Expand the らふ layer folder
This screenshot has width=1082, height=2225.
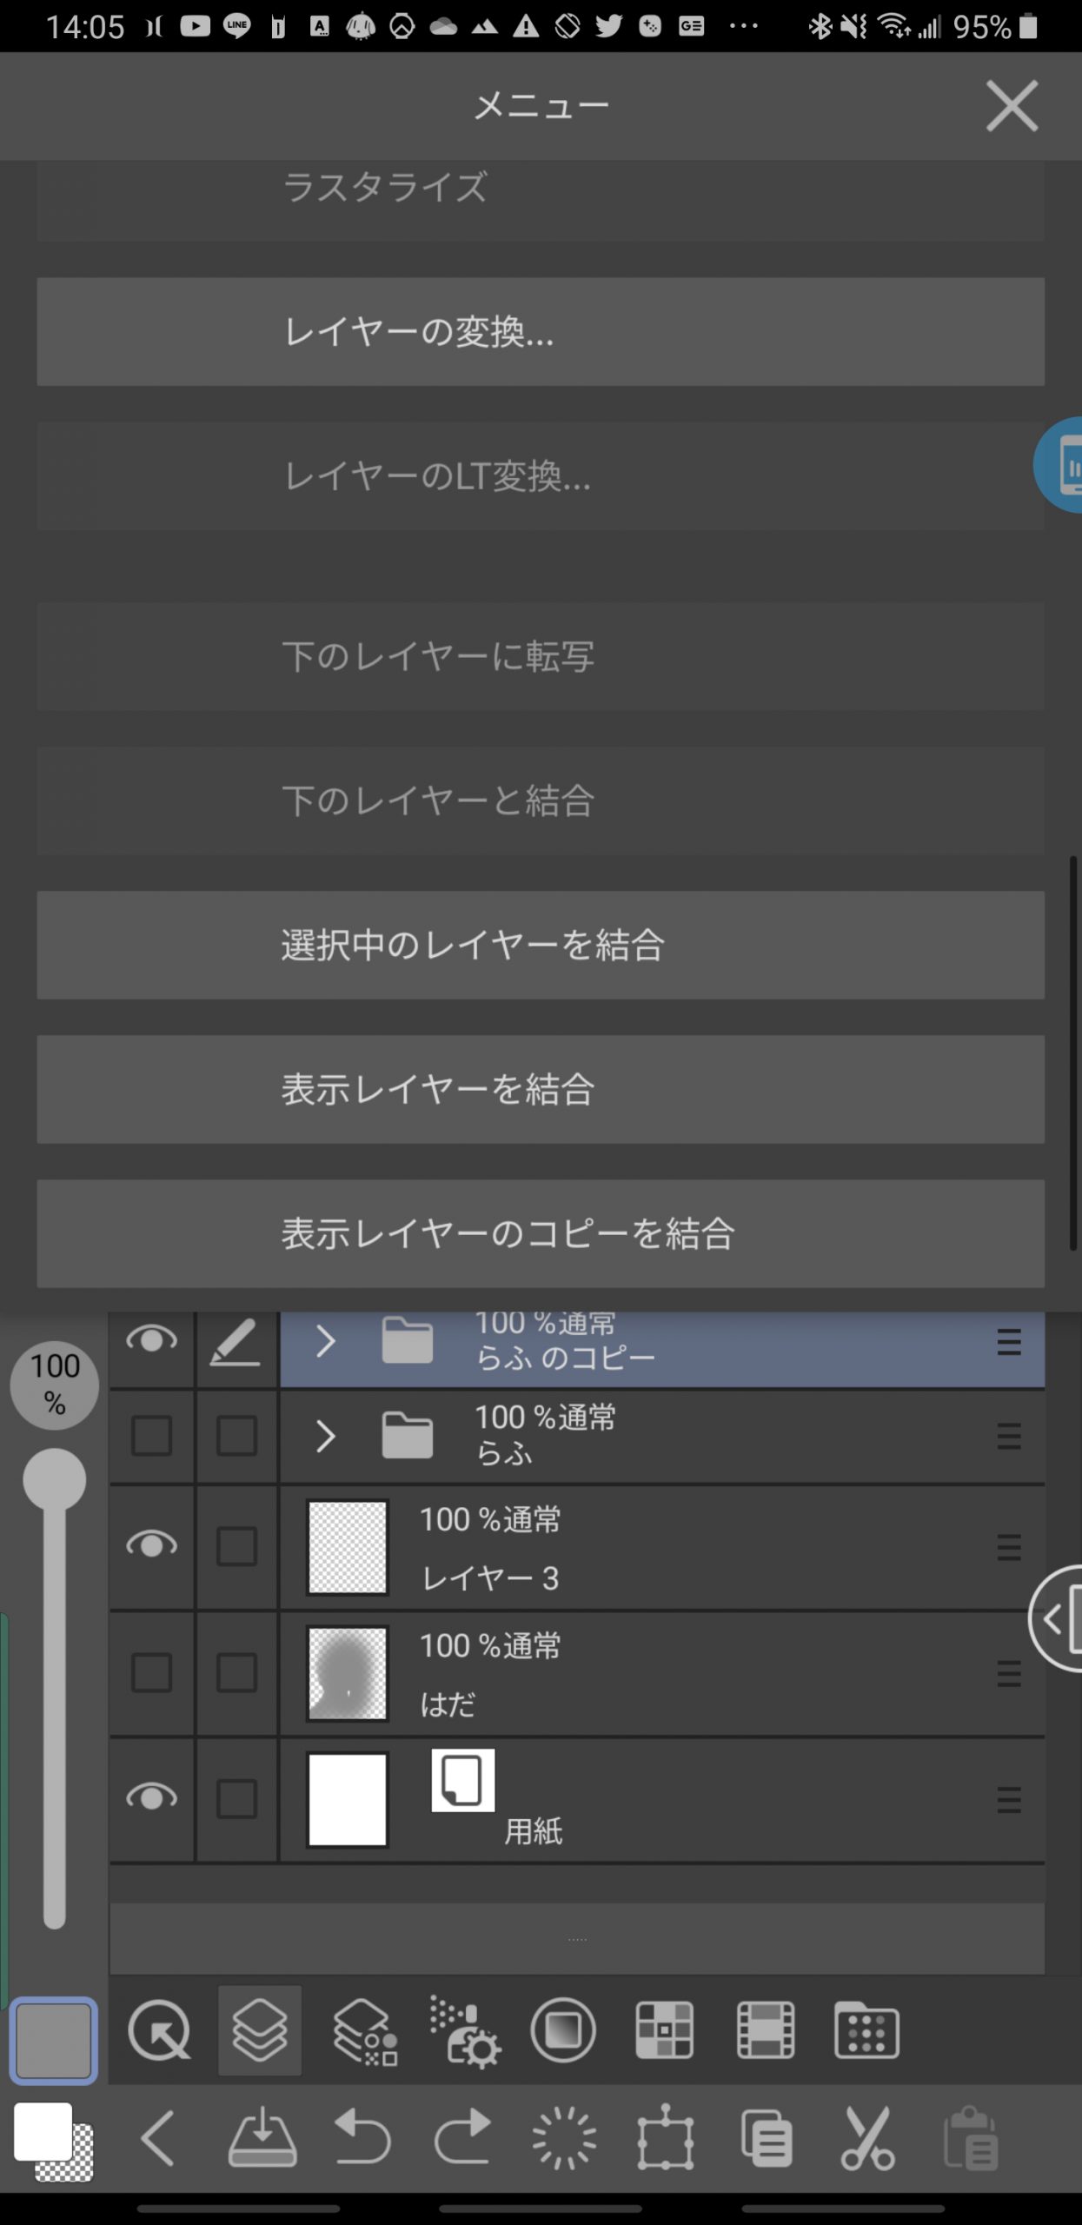point(326,1437)
